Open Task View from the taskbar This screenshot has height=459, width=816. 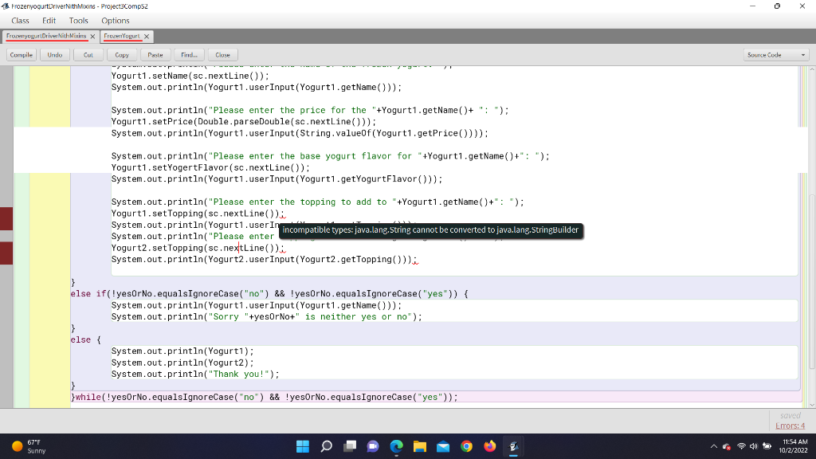pos(349,446)
